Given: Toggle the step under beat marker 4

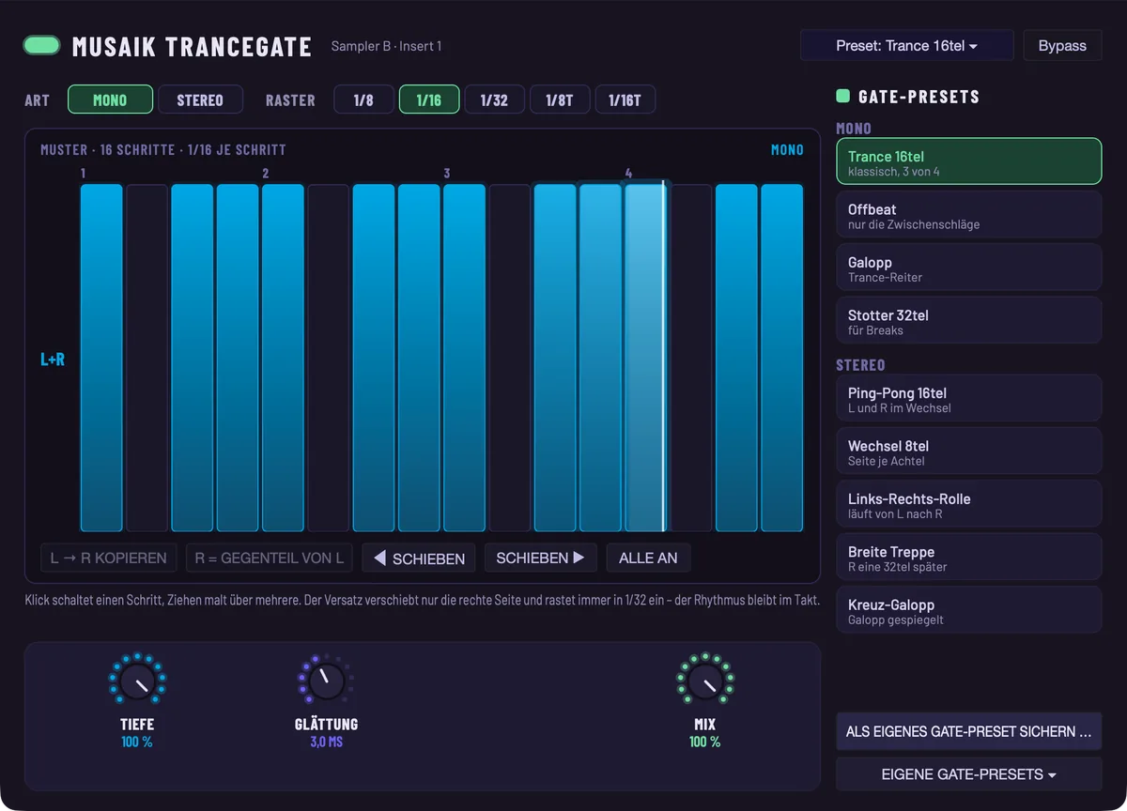Looking at the screenshot, I should tap(645, 358).
